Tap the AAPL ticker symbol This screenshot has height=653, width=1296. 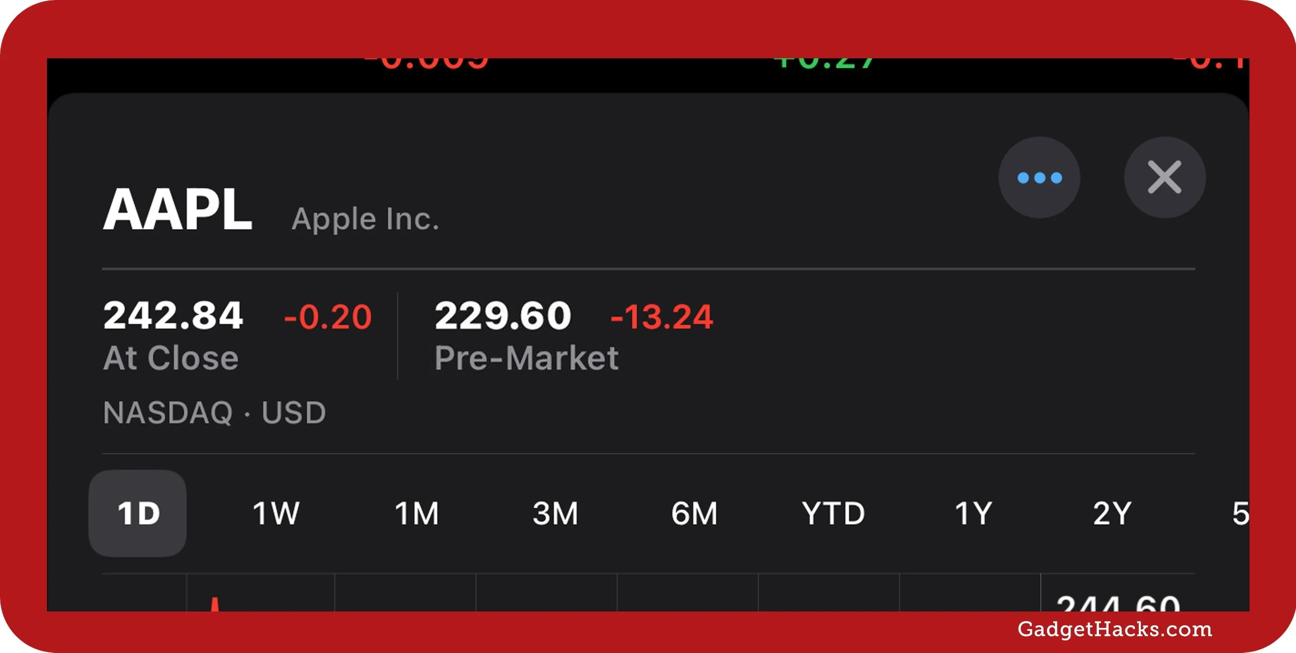click(177, 209)
